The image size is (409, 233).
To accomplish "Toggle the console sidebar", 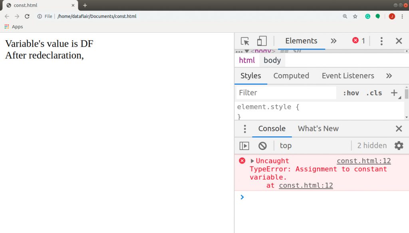I will [244, 146].
